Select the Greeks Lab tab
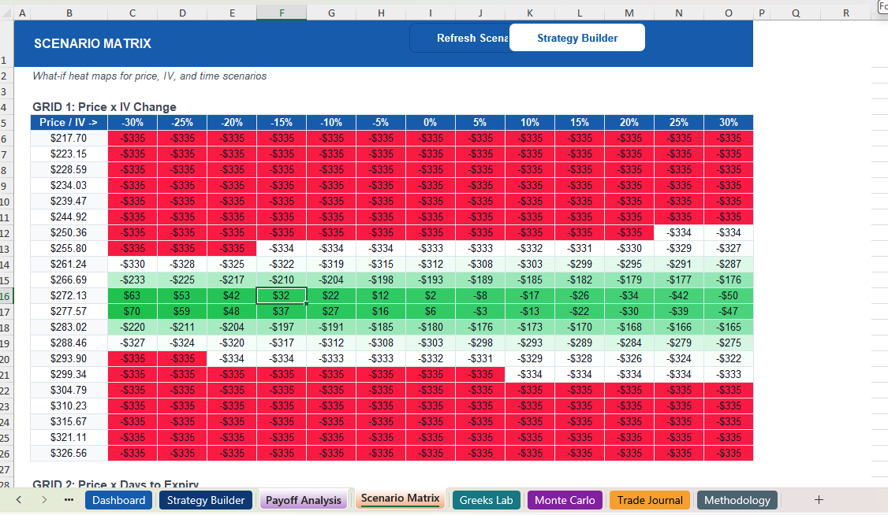The image size is (888, 515). (x=486, y=500)
